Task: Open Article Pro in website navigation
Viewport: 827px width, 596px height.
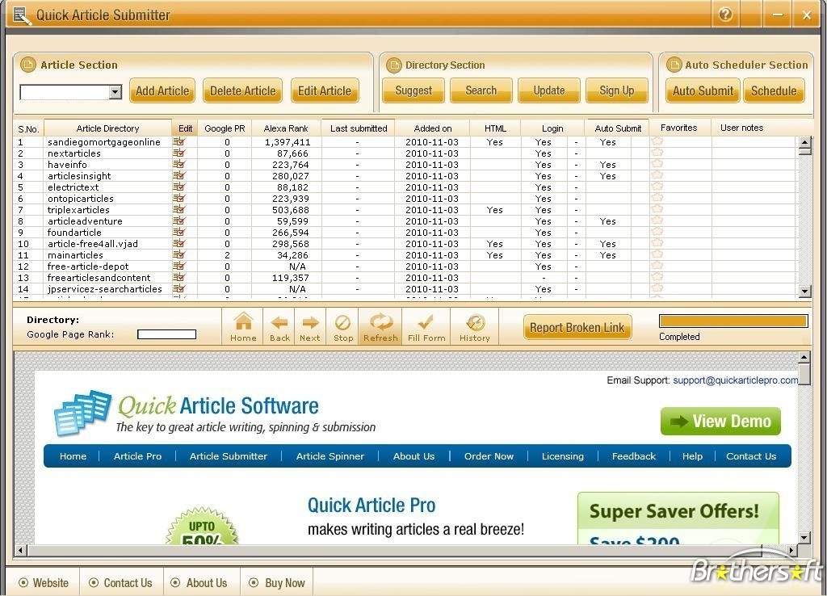Action: pos(137,456)
